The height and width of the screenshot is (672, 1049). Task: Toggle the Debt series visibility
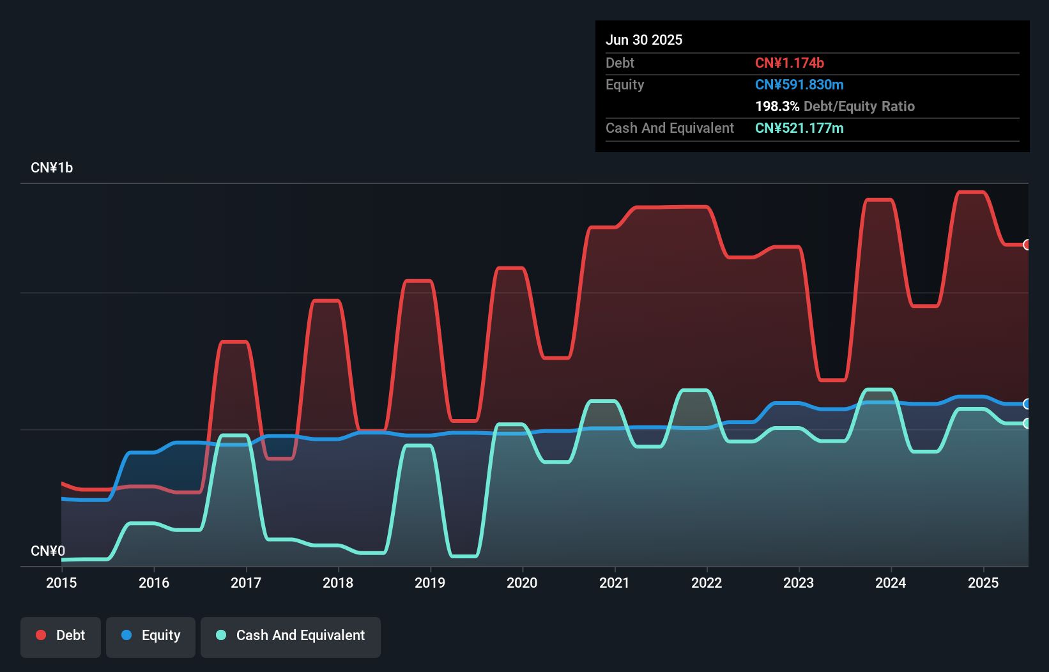61,635
